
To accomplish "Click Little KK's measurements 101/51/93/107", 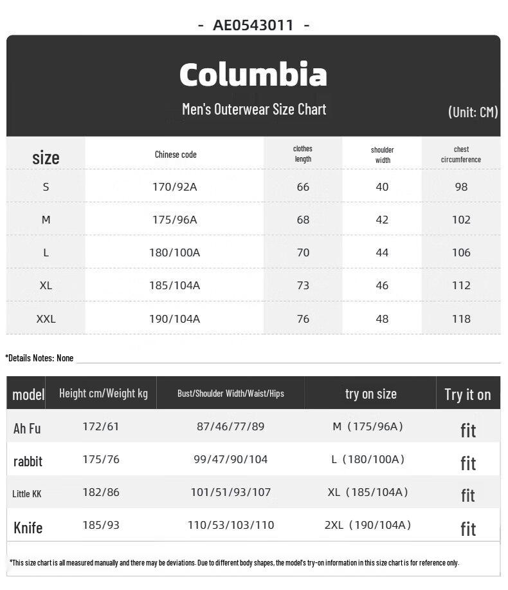I will [x=230, y=492].
